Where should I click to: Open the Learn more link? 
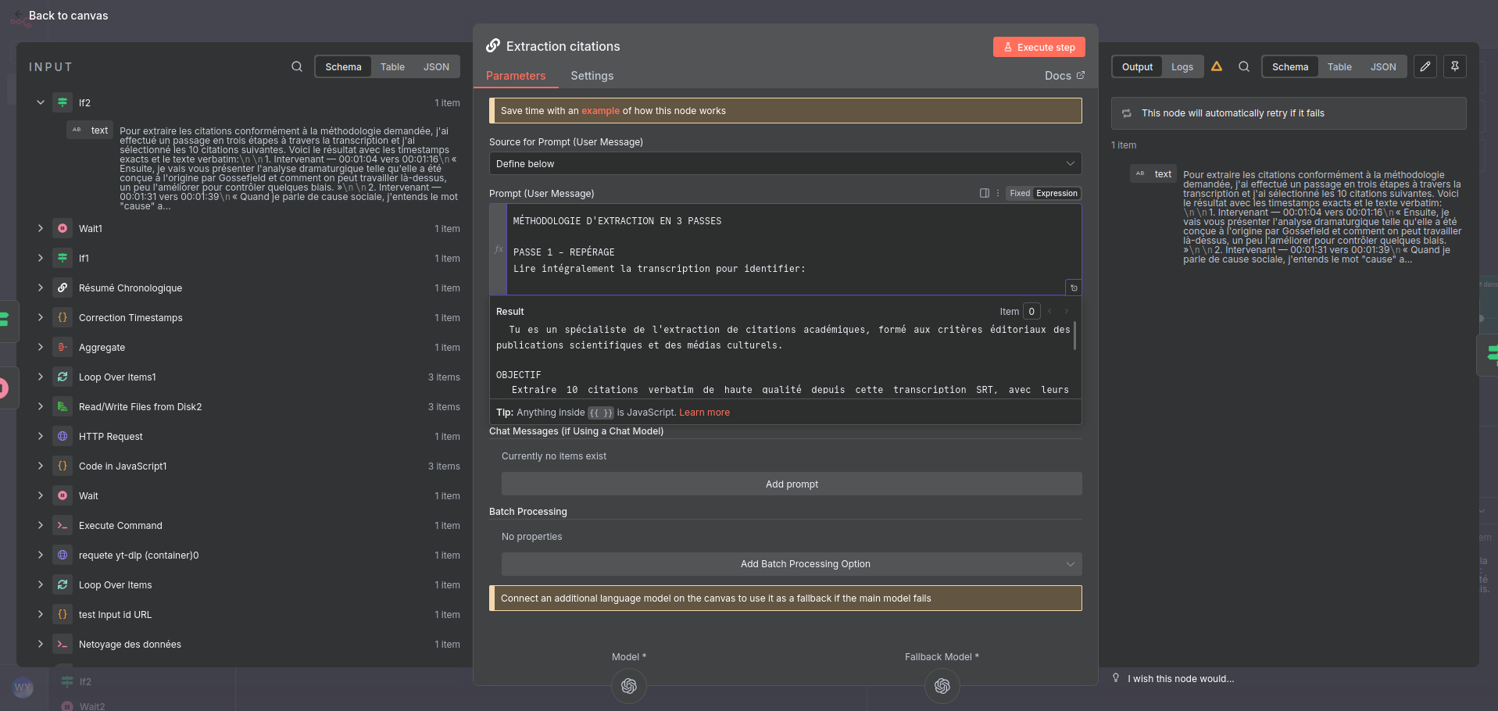[x=704, y=413]
